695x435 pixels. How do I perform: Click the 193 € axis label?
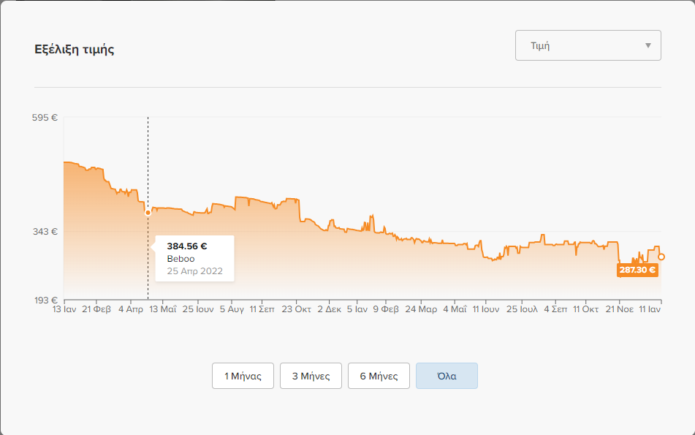(46, 300)
